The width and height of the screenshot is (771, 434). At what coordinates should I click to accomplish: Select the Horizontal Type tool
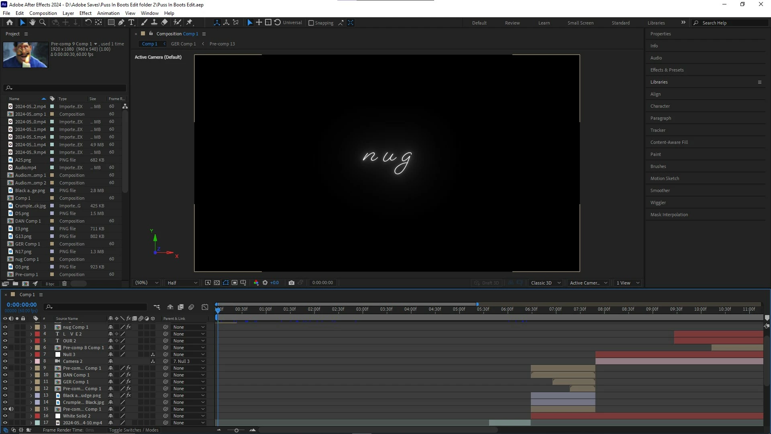(131, 23)
